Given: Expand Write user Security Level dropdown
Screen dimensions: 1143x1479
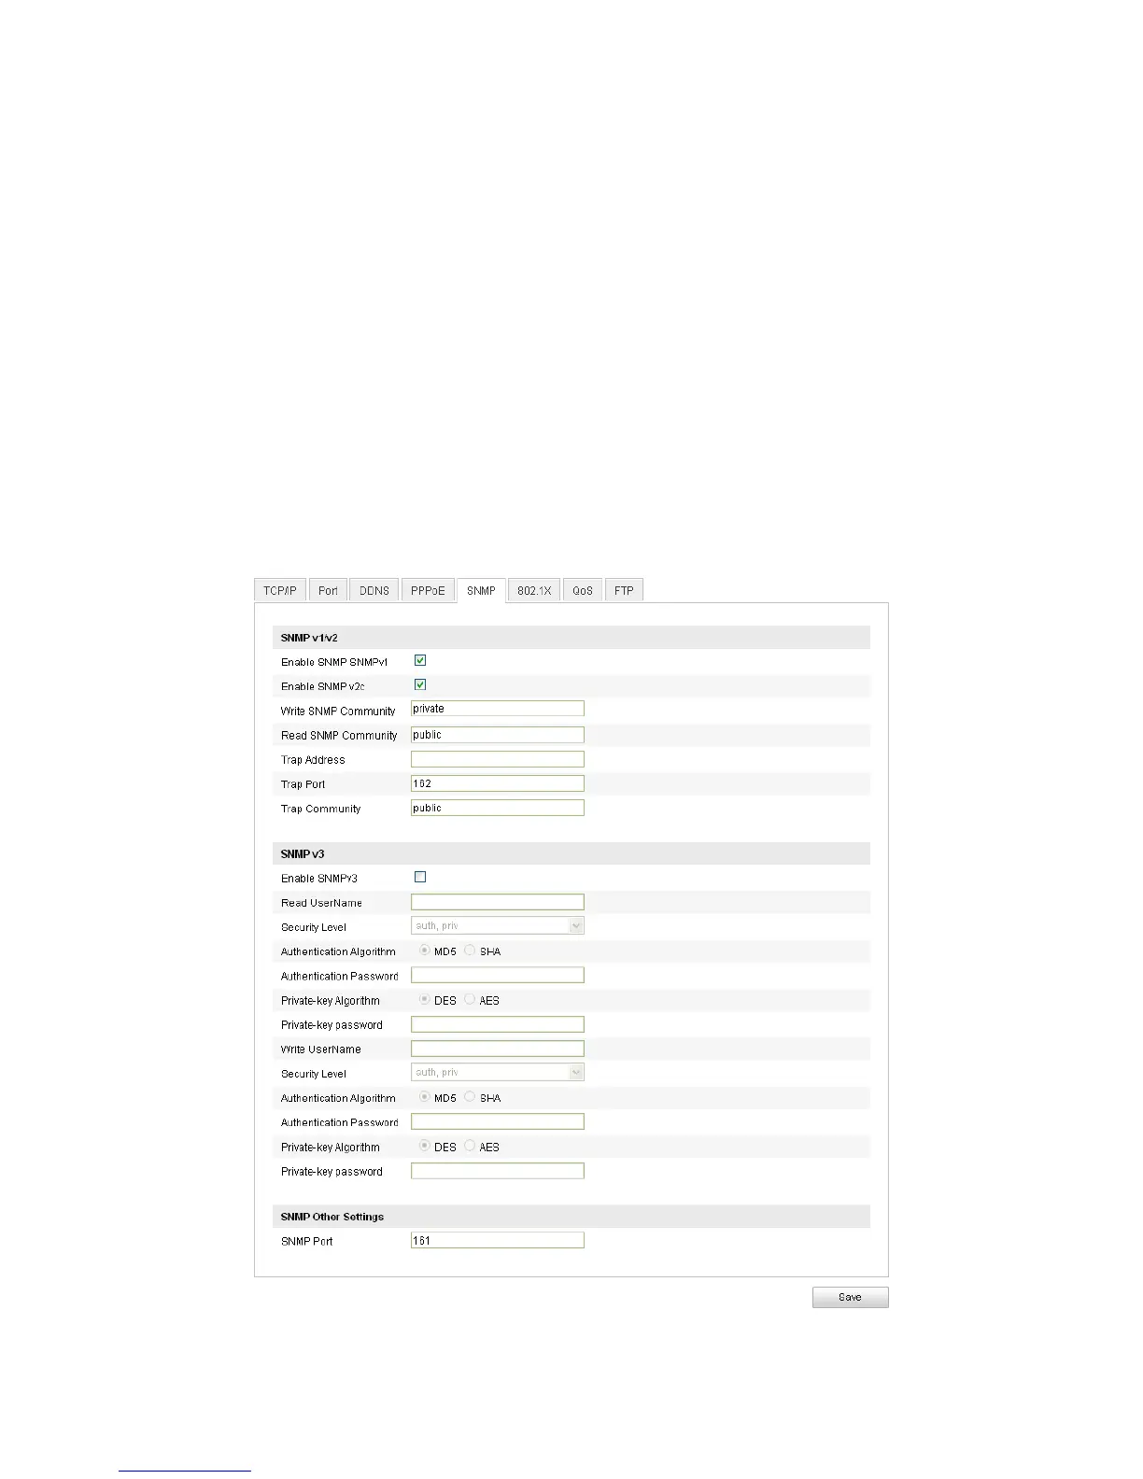Looking at the screenshot, I should point(498,1073).
